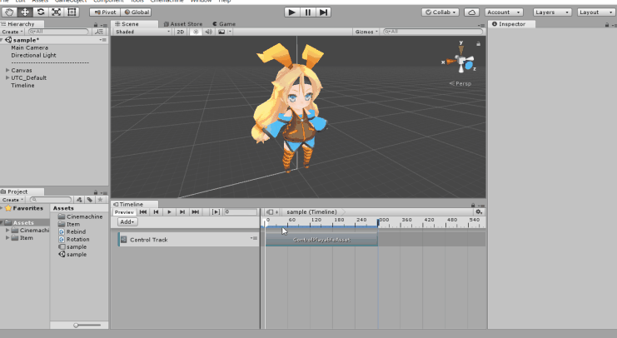Select the Scale tool
Image resolution: width=617 pixels, height=338 pixels.
click(x=57, y=12)
